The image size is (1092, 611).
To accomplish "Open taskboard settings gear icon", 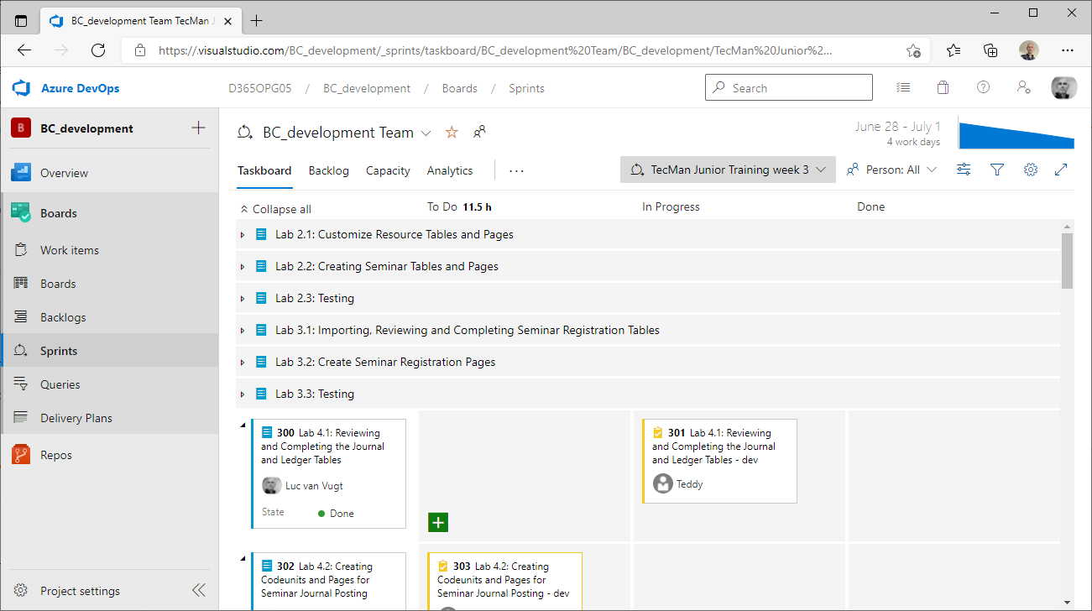I will [1031, 170].
